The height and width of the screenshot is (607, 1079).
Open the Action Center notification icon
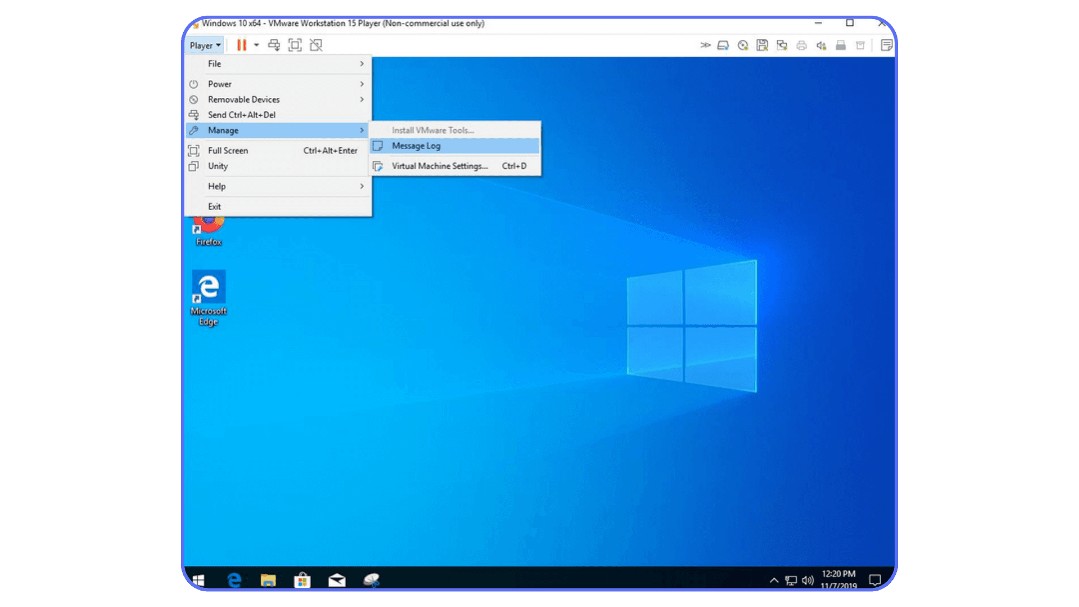(875, 579)
